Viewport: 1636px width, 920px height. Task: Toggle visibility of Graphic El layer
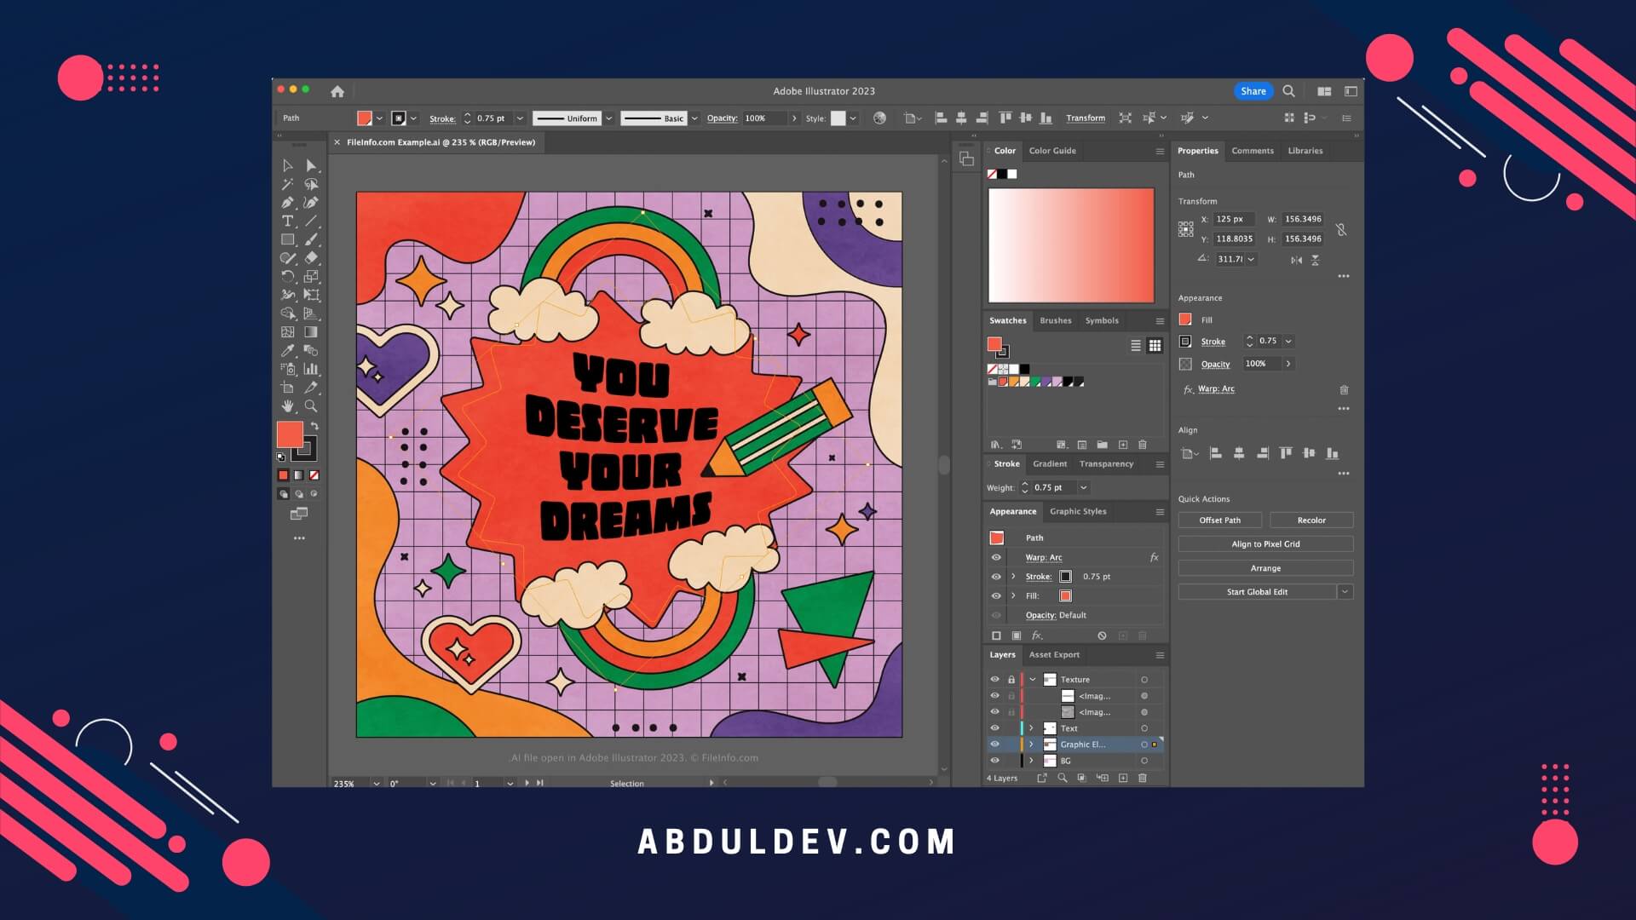994,744
